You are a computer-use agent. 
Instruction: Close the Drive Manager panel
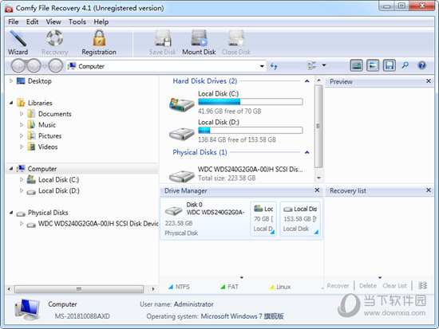(317, 190)
